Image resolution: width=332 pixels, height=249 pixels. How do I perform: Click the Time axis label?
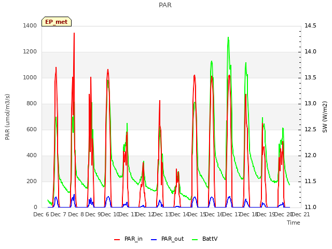[294, 223]
